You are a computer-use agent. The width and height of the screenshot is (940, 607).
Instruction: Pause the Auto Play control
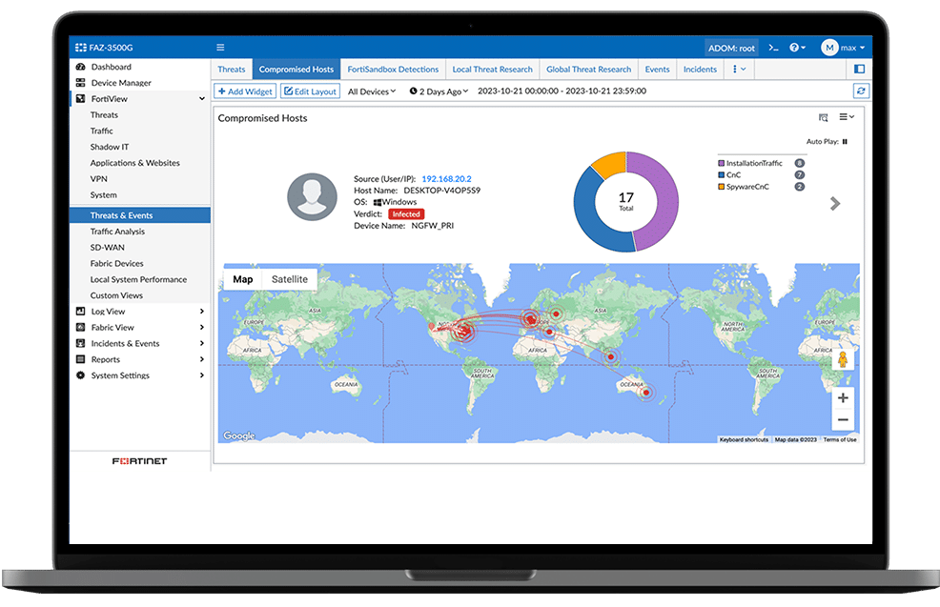click(843, 139)
